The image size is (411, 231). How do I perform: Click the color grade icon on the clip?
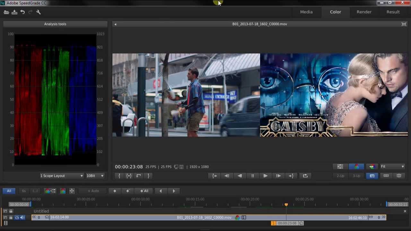[x=237, y=218]
